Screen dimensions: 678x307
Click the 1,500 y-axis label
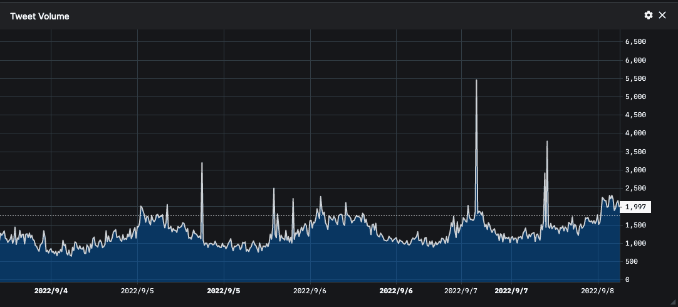point(635,225)
